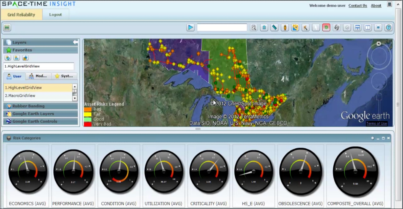Screen dimensions: 403x209
Task: Click the eject-style toolbar icon
Action: [264, 27]
